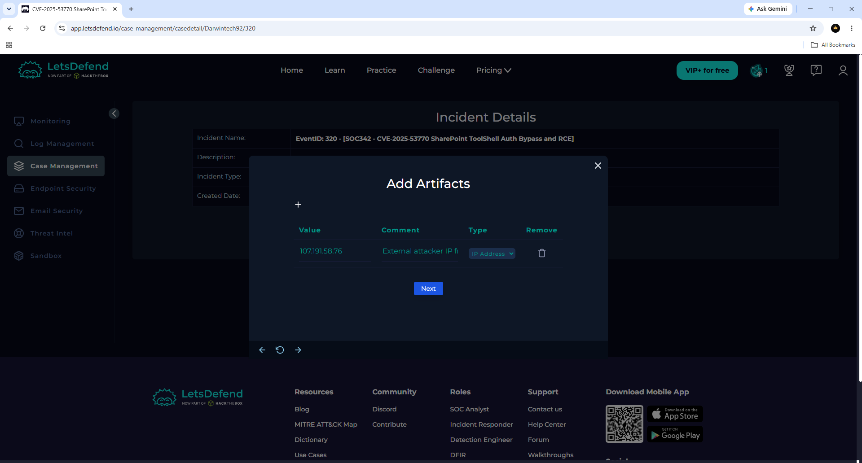Viewport: 862px width, 463px height.
Task: Open the apps grid in bookmarks bar
Action: (x=9, y=45)
